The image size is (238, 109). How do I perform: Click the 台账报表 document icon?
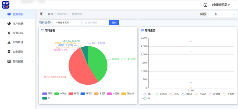click(9, 51)
